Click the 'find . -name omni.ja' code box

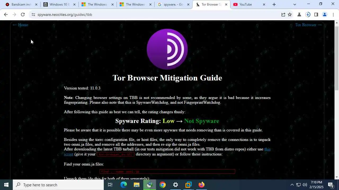point(167,172)
